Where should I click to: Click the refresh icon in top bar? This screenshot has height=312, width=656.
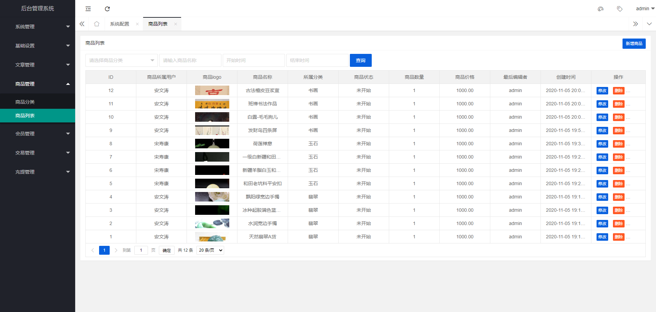(x=107, y=9)
